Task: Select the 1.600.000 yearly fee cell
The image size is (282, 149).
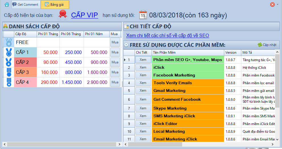Action: (x=96, y=72)
